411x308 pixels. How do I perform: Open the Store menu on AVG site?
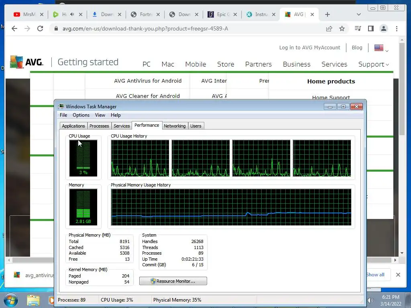coord(226,65)
